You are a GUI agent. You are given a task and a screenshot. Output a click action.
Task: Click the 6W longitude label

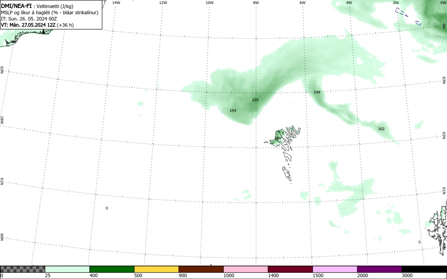click(303, 3)
